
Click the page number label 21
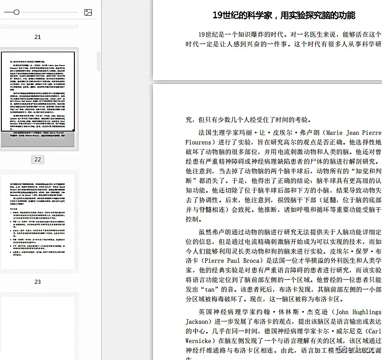tap(38, 37)
